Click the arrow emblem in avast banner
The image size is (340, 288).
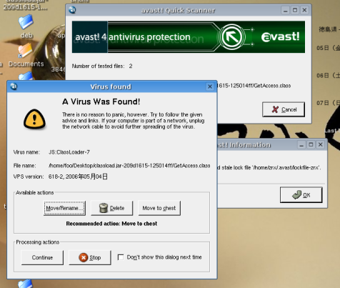pyautogui.click(x=231, y=37)
